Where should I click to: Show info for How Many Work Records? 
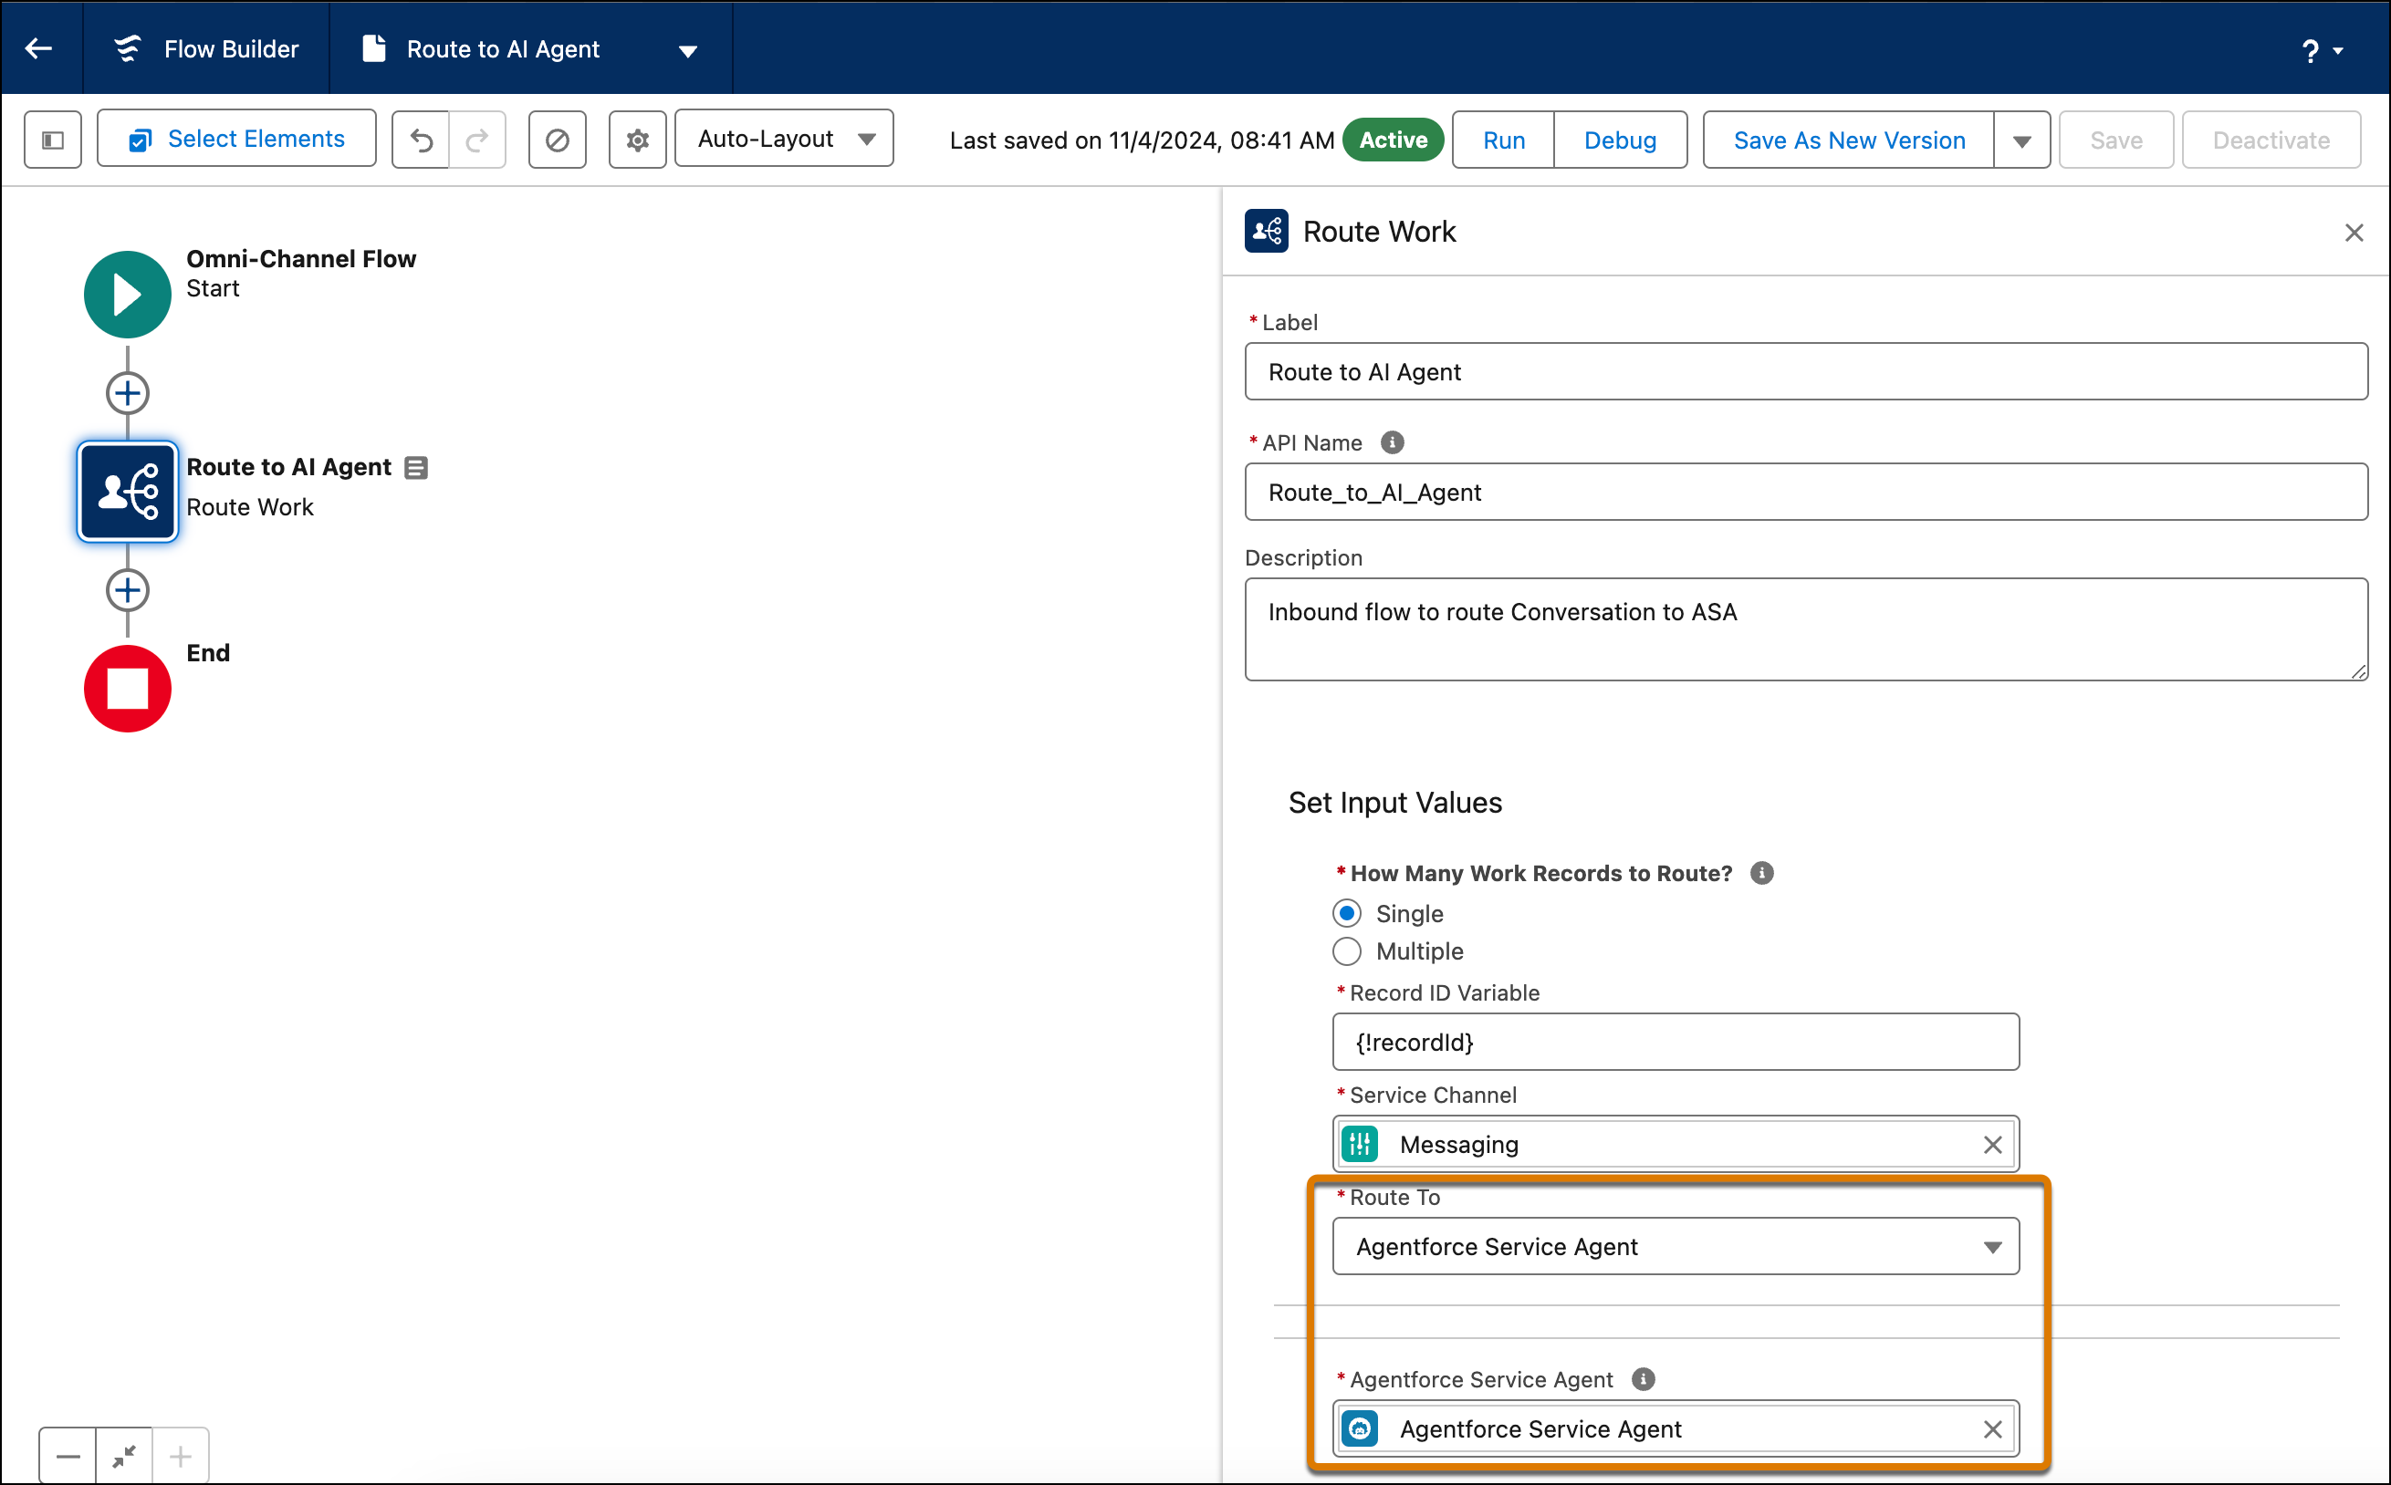point(1762,873)
